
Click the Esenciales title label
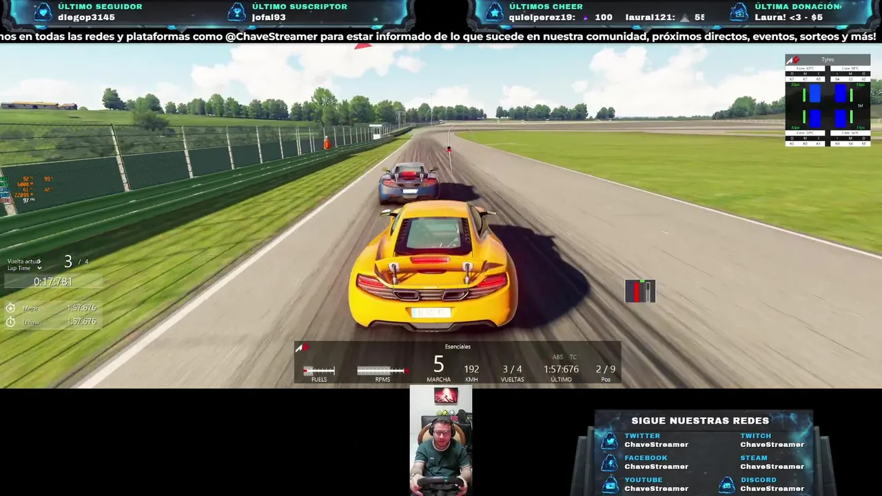click(458, 347)
